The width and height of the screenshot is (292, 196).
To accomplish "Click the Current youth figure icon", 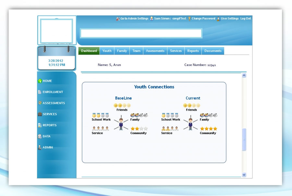I will (190, 124).
